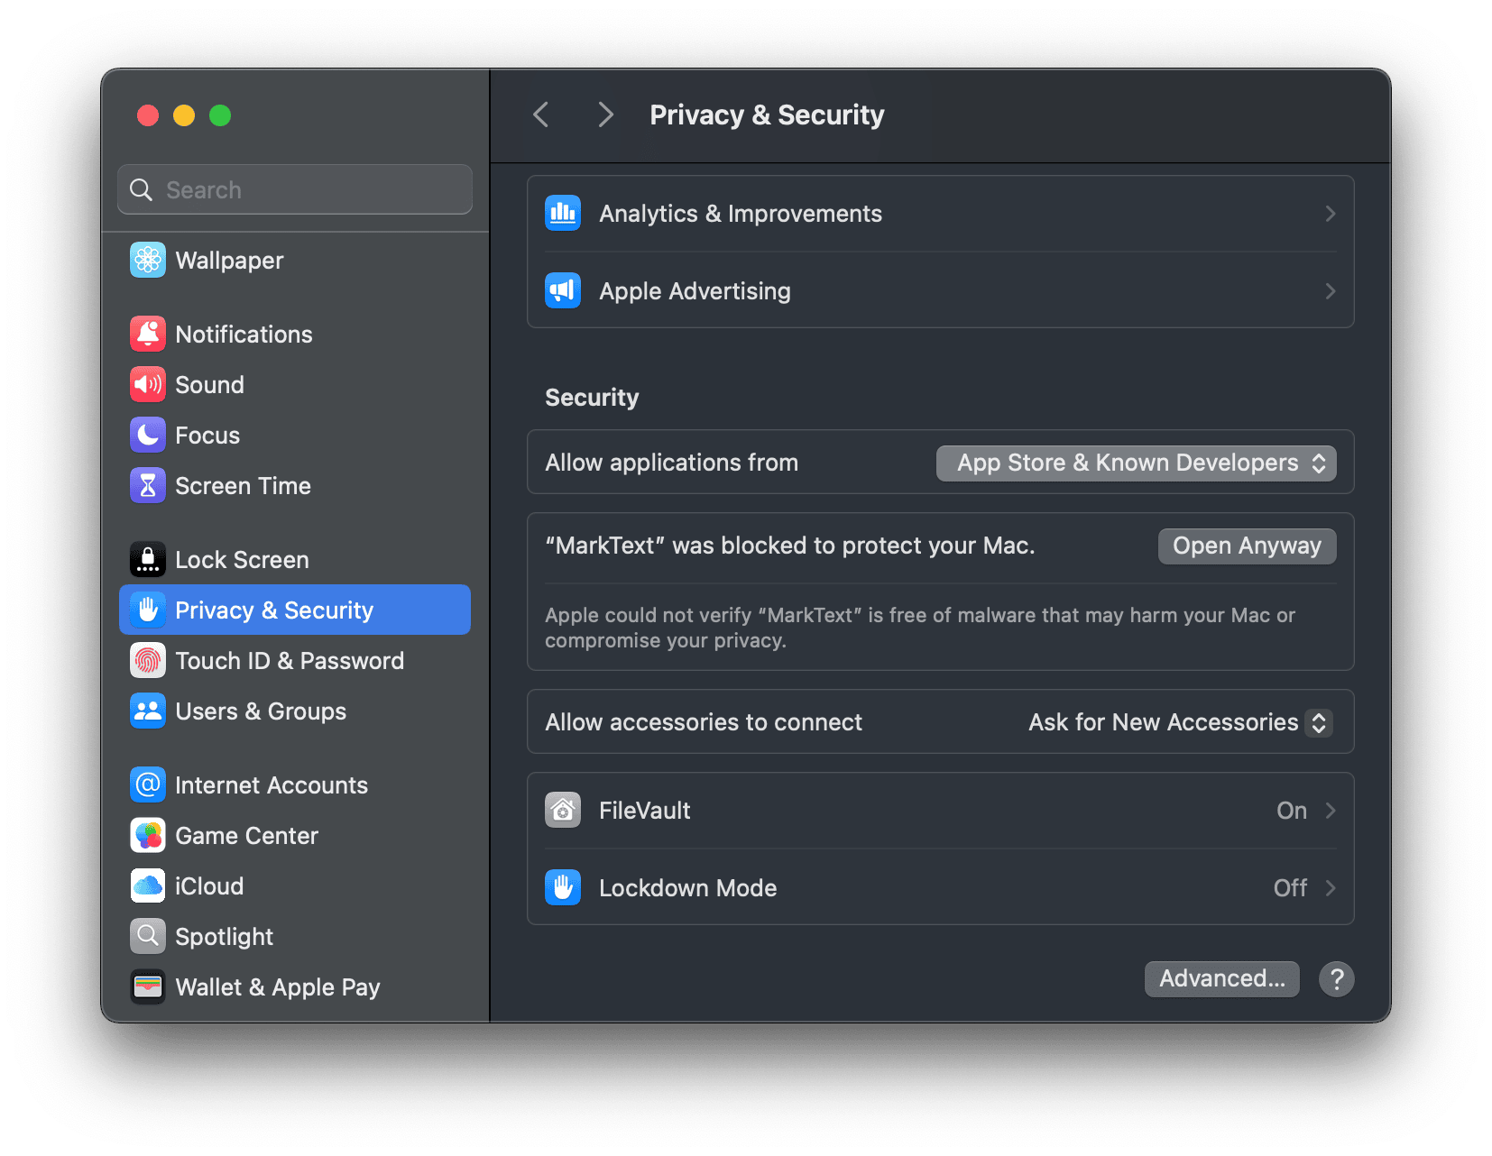
Task: Open Game Center settings
Action: [x=295, y=836]
